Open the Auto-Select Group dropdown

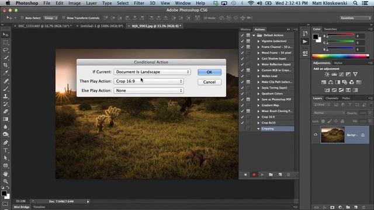pyautogui.click(x=51, y=18)
